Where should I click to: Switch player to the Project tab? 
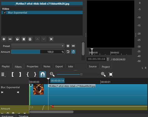(106, 67)
